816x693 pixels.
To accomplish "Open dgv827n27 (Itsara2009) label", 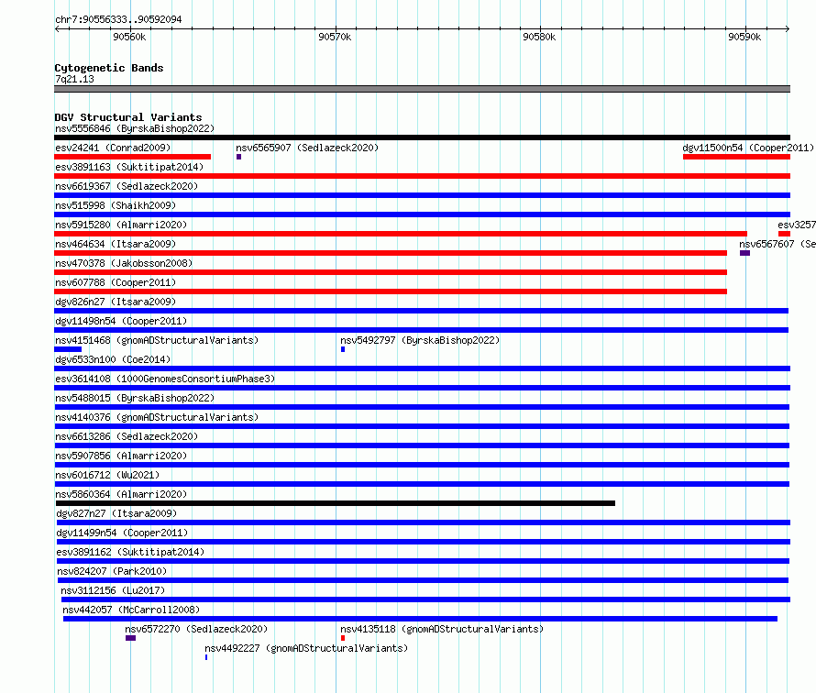I will click(116, 513).
